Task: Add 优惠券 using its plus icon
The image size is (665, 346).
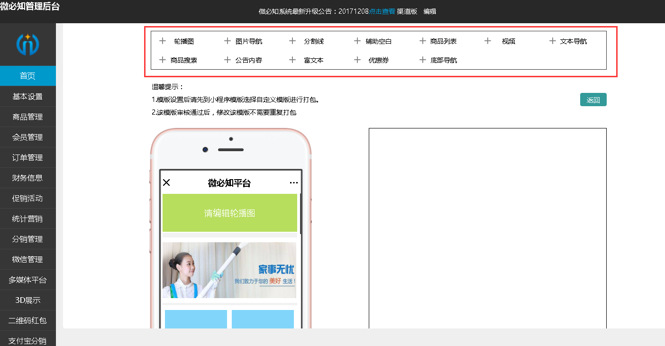Action: coord(357,60)
